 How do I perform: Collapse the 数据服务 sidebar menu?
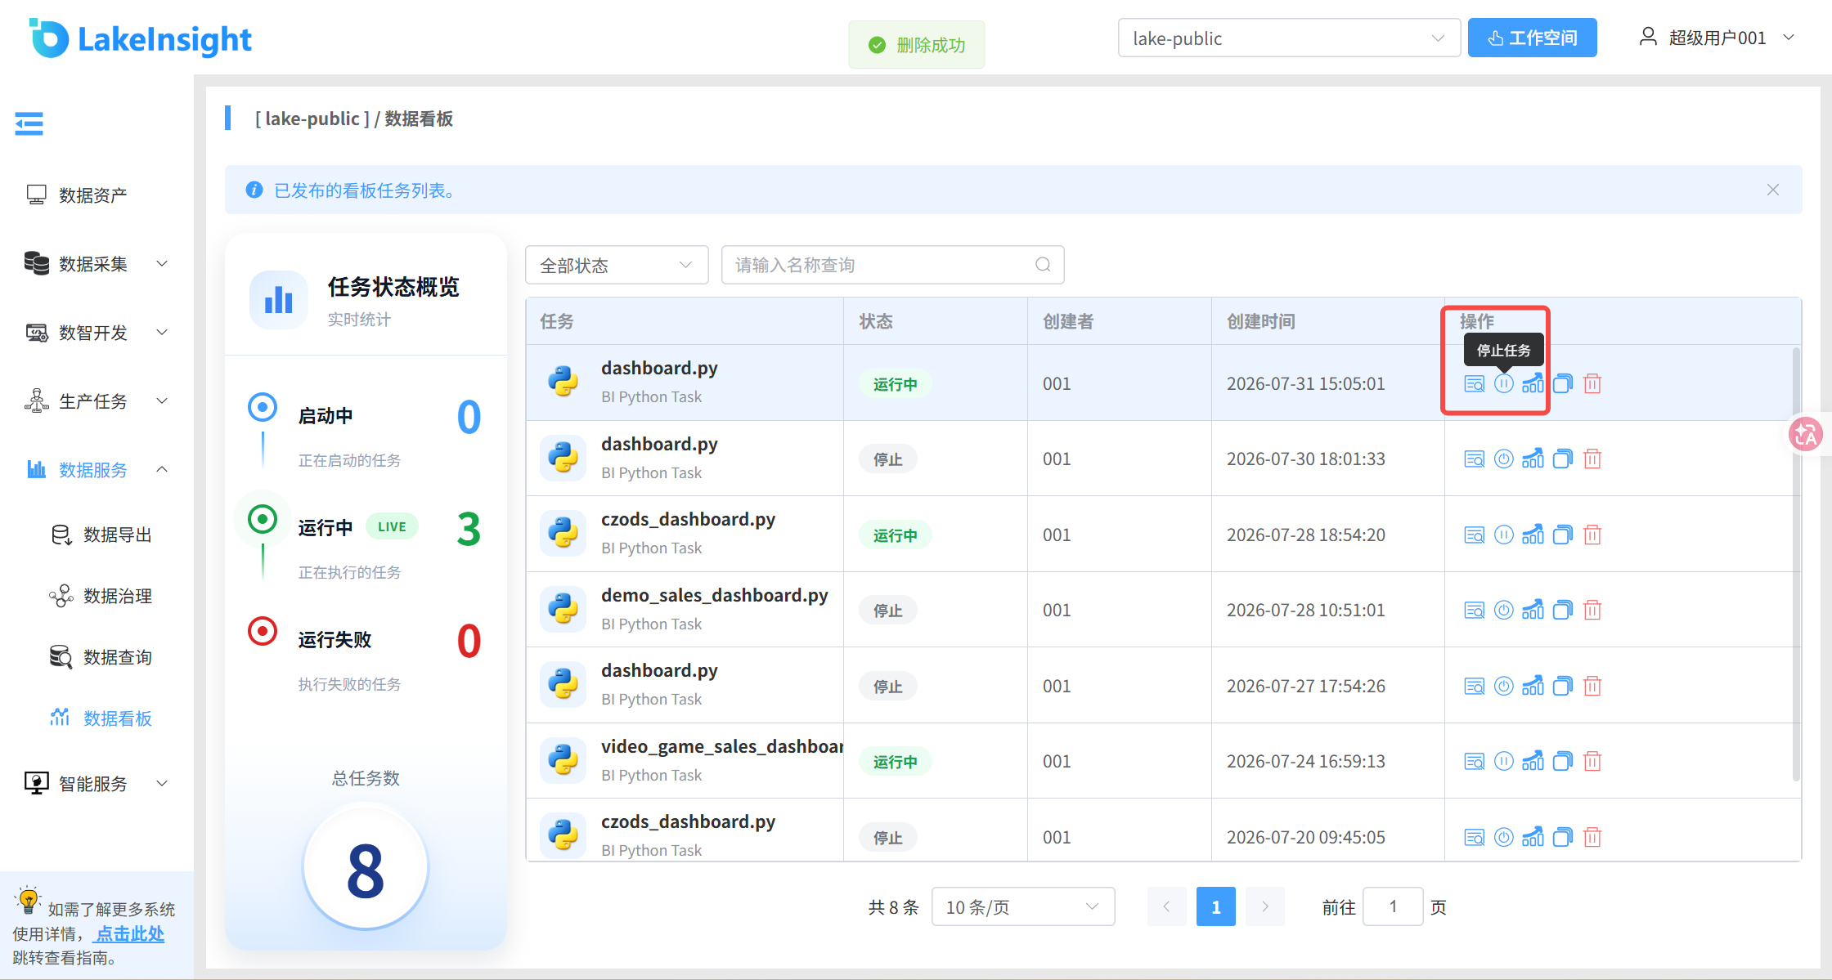97,469
